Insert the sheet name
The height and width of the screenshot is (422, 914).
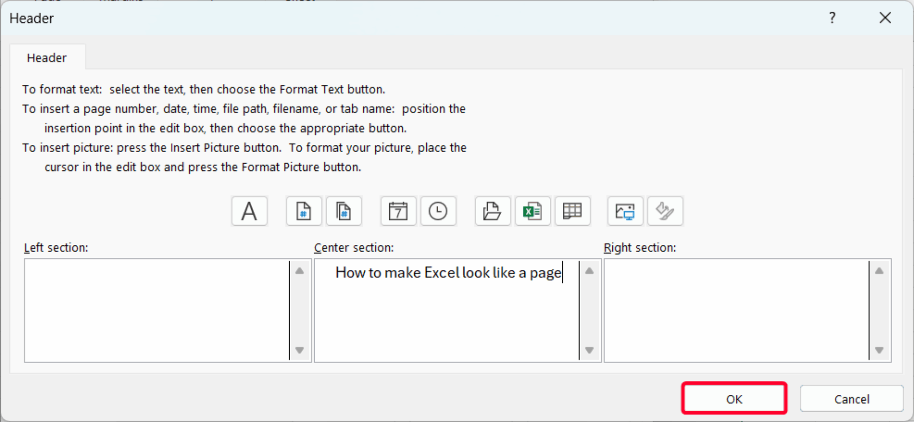[573, 211]
